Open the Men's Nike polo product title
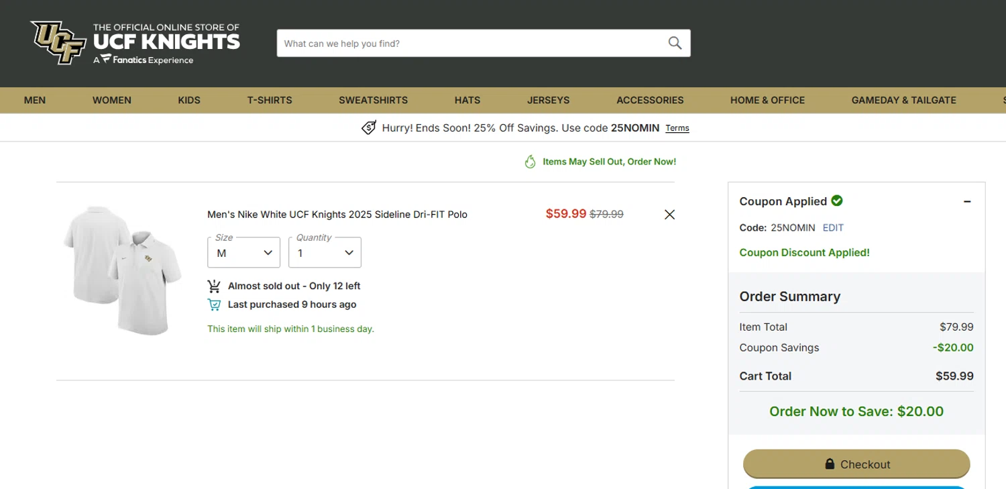Viewport: 1006px width, 489px height. click(337, 215)
